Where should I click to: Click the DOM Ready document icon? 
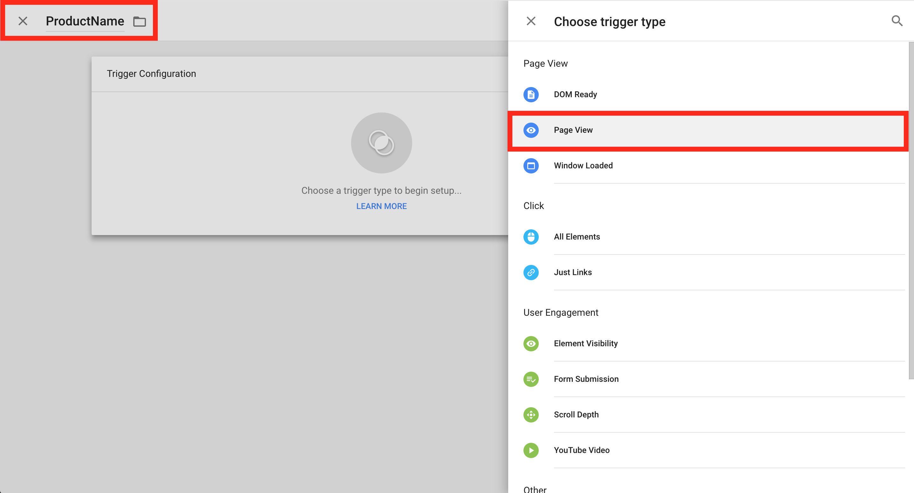(x=531, y=95)
